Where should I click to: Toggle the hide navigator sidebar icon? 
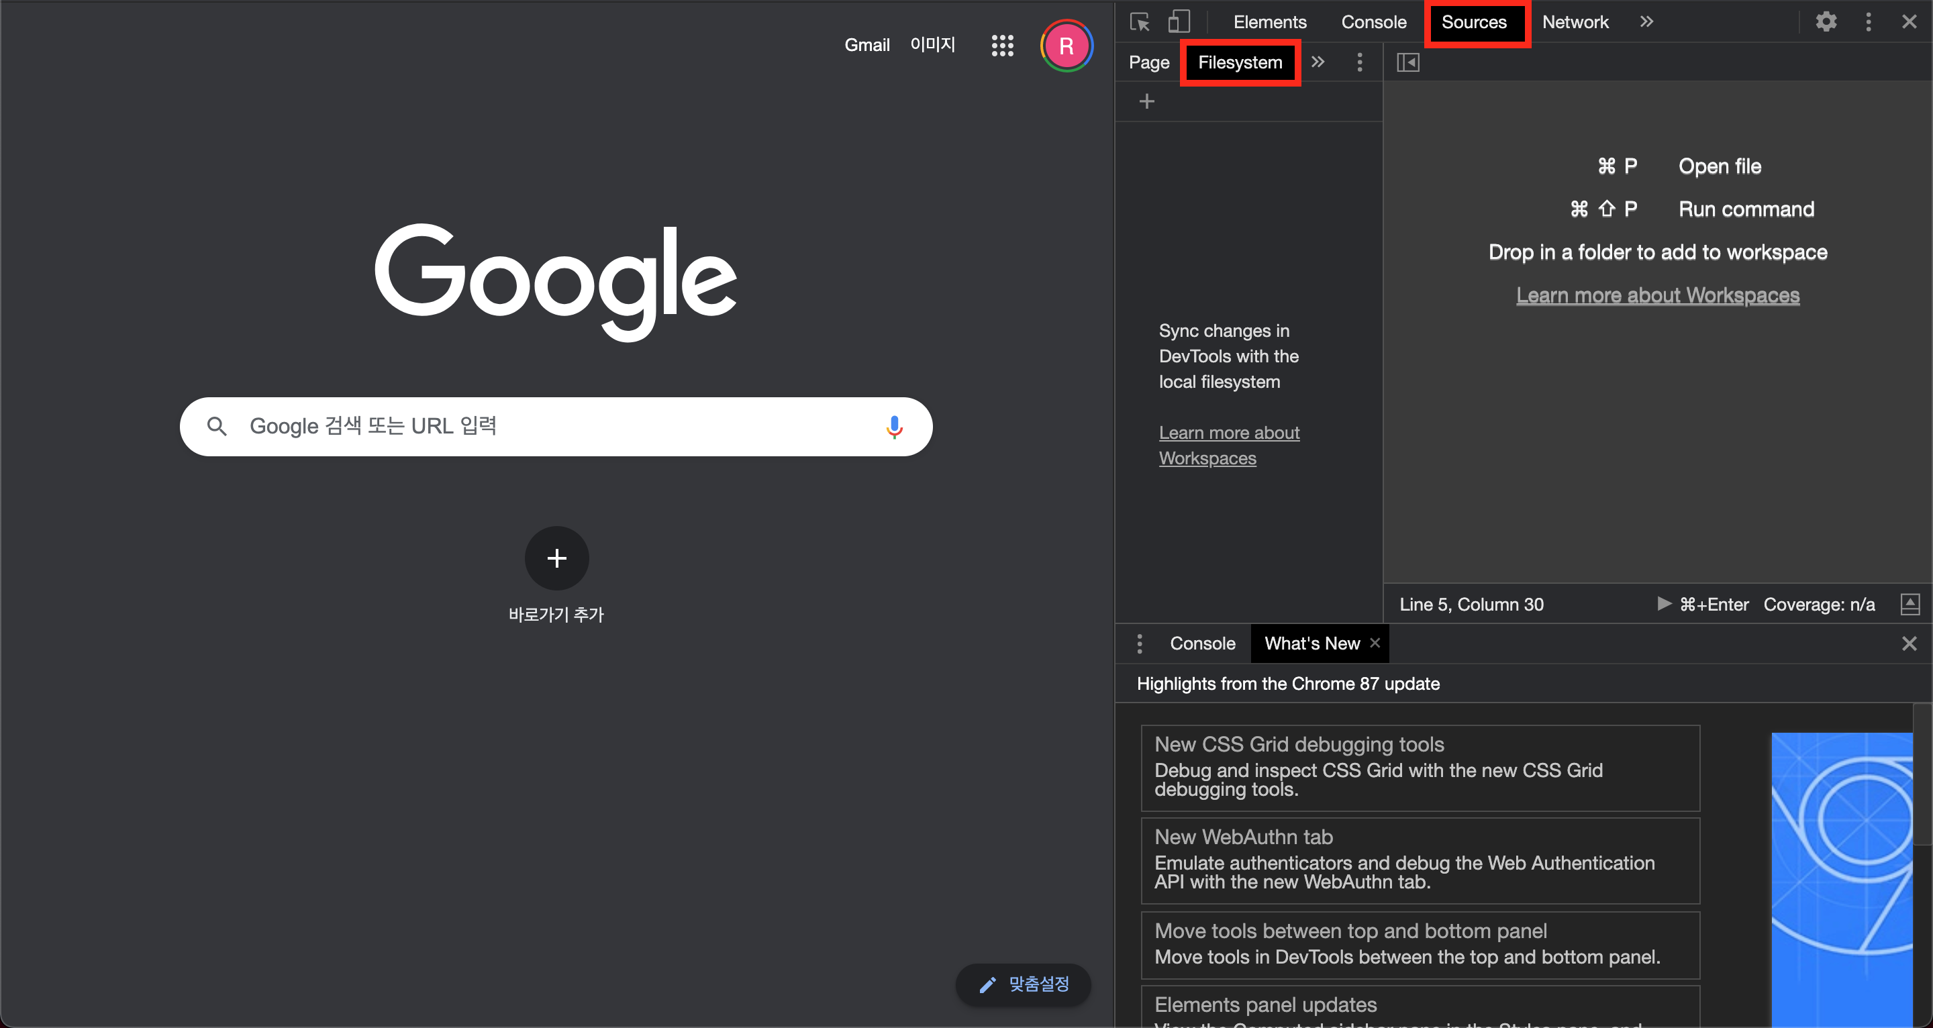click(x=1407, y=62)
